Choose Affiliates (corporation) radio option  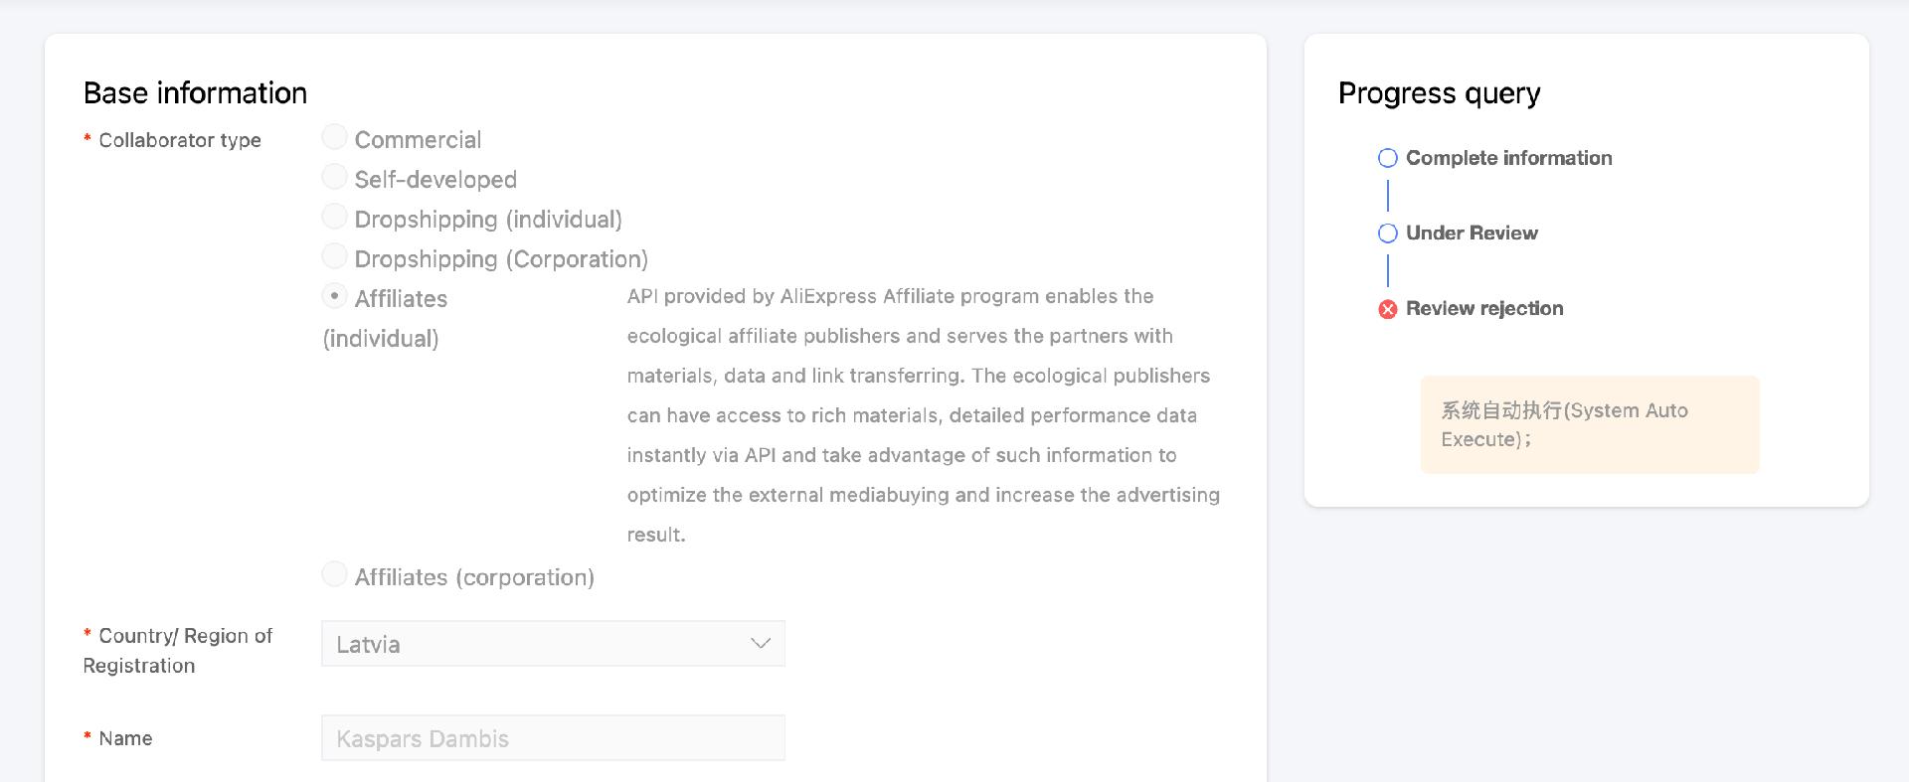point(335,574)
